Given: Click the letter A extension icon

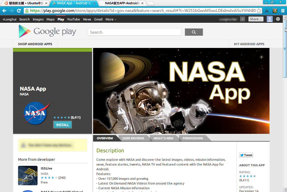Looking at the screenshot, I should (267, 11).
